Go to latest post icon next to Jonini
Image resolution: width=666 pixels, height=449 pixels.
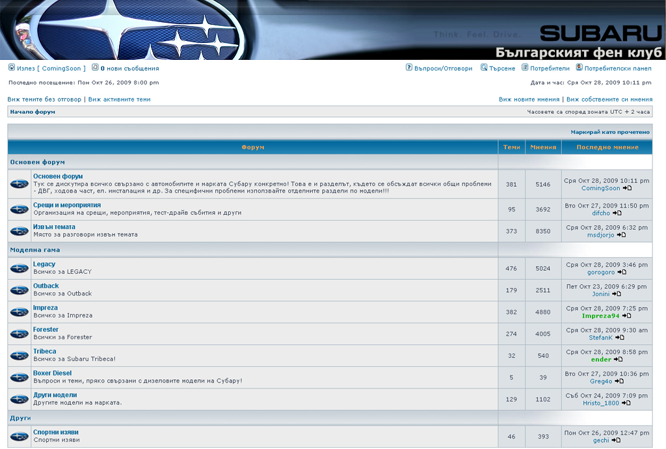click(617, 294)
